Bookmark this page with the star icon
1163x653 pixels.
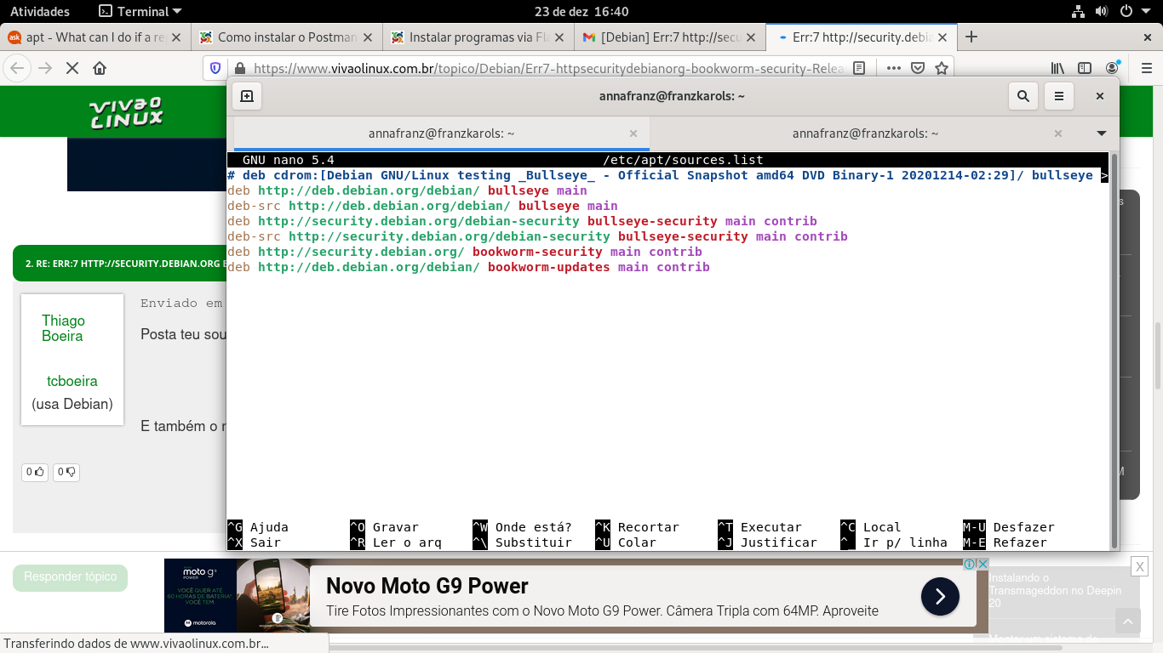942,68
